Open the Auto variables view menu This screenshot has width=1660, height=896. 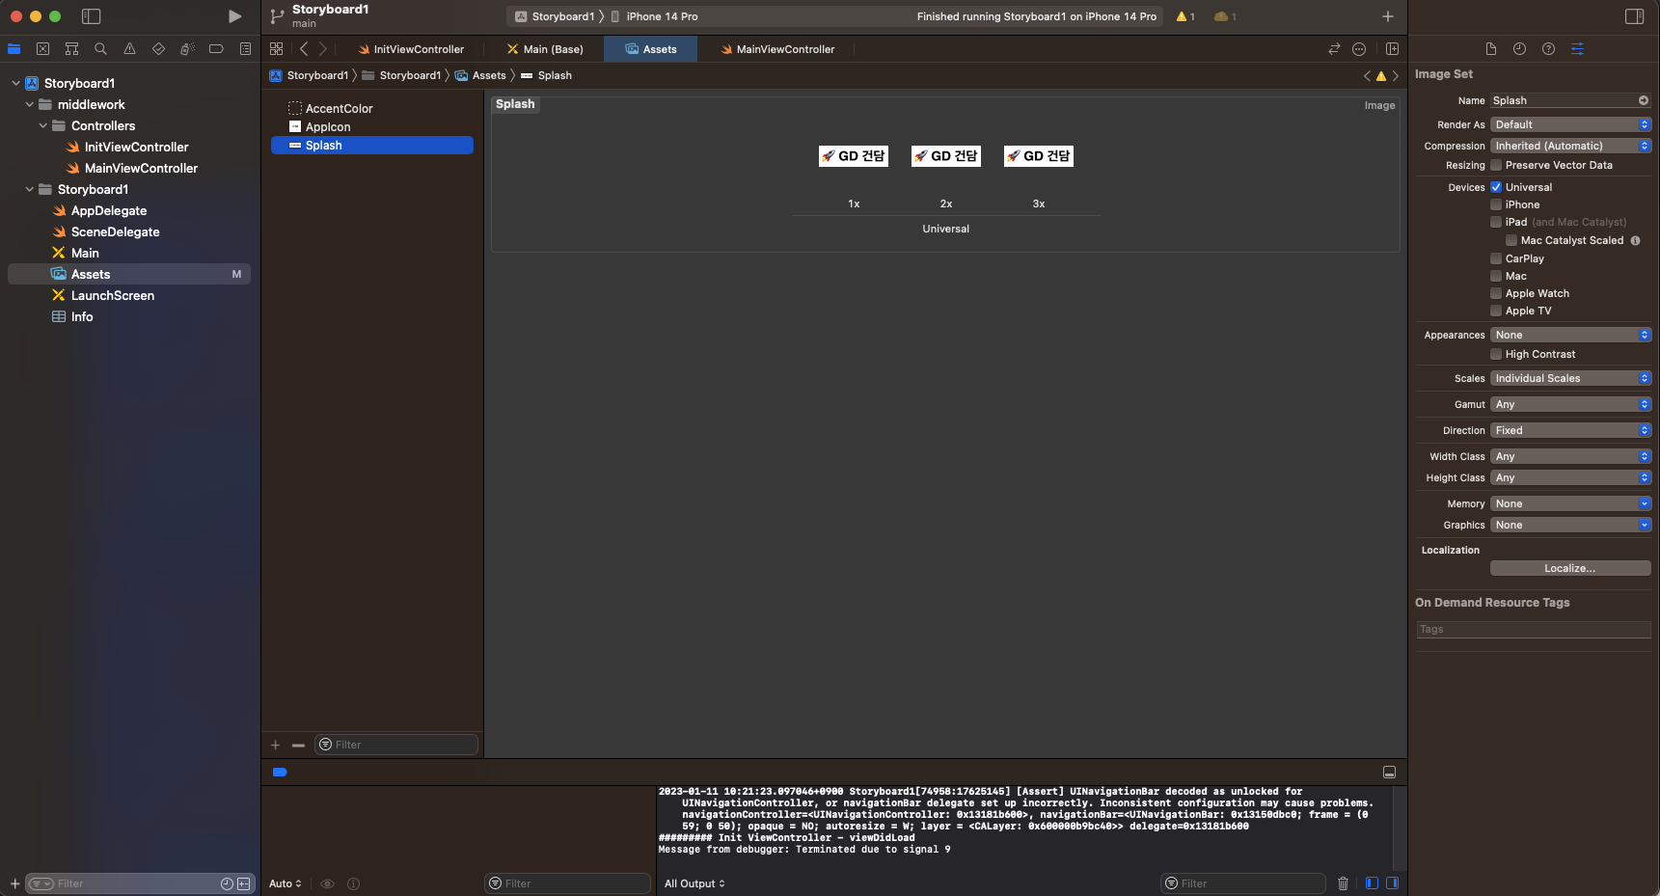click(x=286, y=883)
